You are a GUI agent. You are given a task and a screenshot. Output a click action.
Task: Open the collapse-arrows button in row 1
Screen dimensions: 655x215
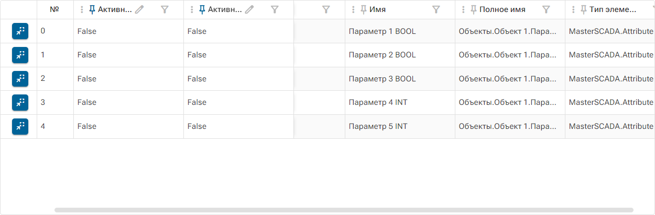tap(20, 55)
